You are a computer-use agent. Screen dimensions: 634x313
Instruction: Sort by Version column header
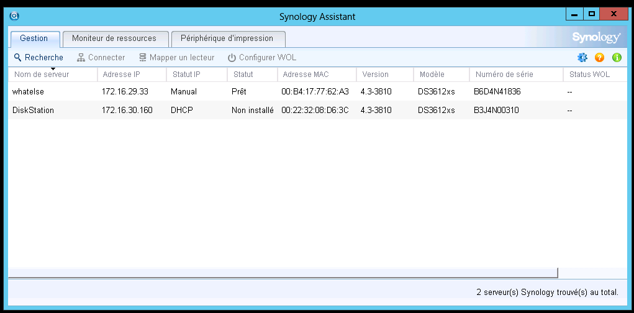pyautogui.click(x=385, y=75)
